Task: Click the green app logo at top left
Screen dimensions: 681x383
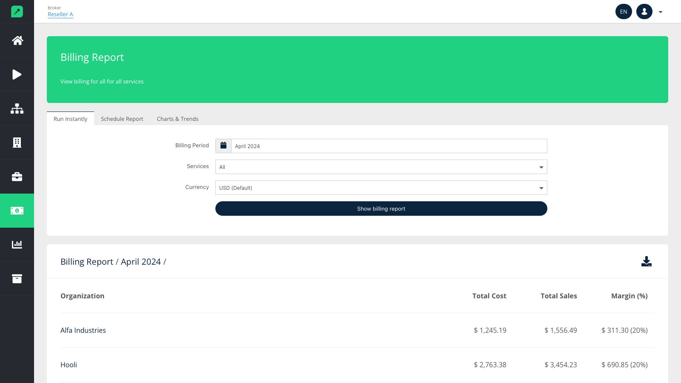Action: [x=17, y=11]
